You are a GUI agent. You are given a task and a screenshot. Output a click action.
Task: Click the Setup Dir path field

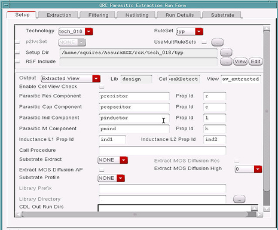pyautogui.click(x=139, y=53)
